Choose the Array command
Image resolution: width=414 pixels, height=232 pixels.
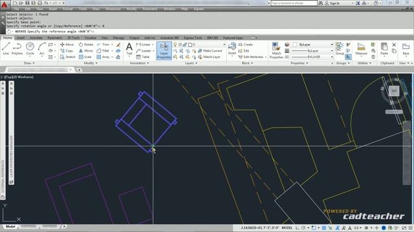pos(103,57)
